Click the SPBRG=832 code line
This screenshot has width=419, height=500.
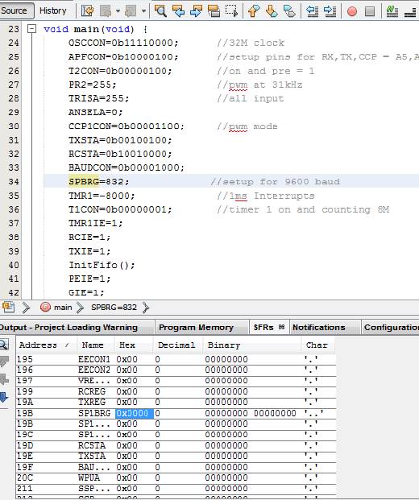[99, 181]
